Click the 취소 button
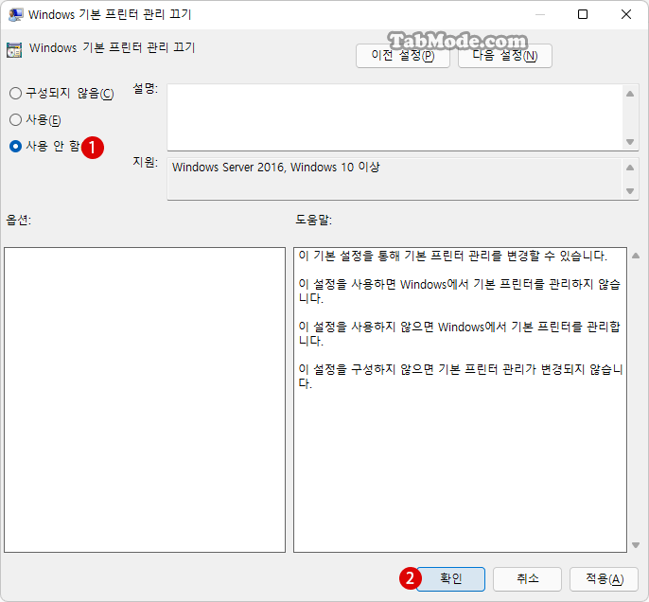 coord(527,578)
